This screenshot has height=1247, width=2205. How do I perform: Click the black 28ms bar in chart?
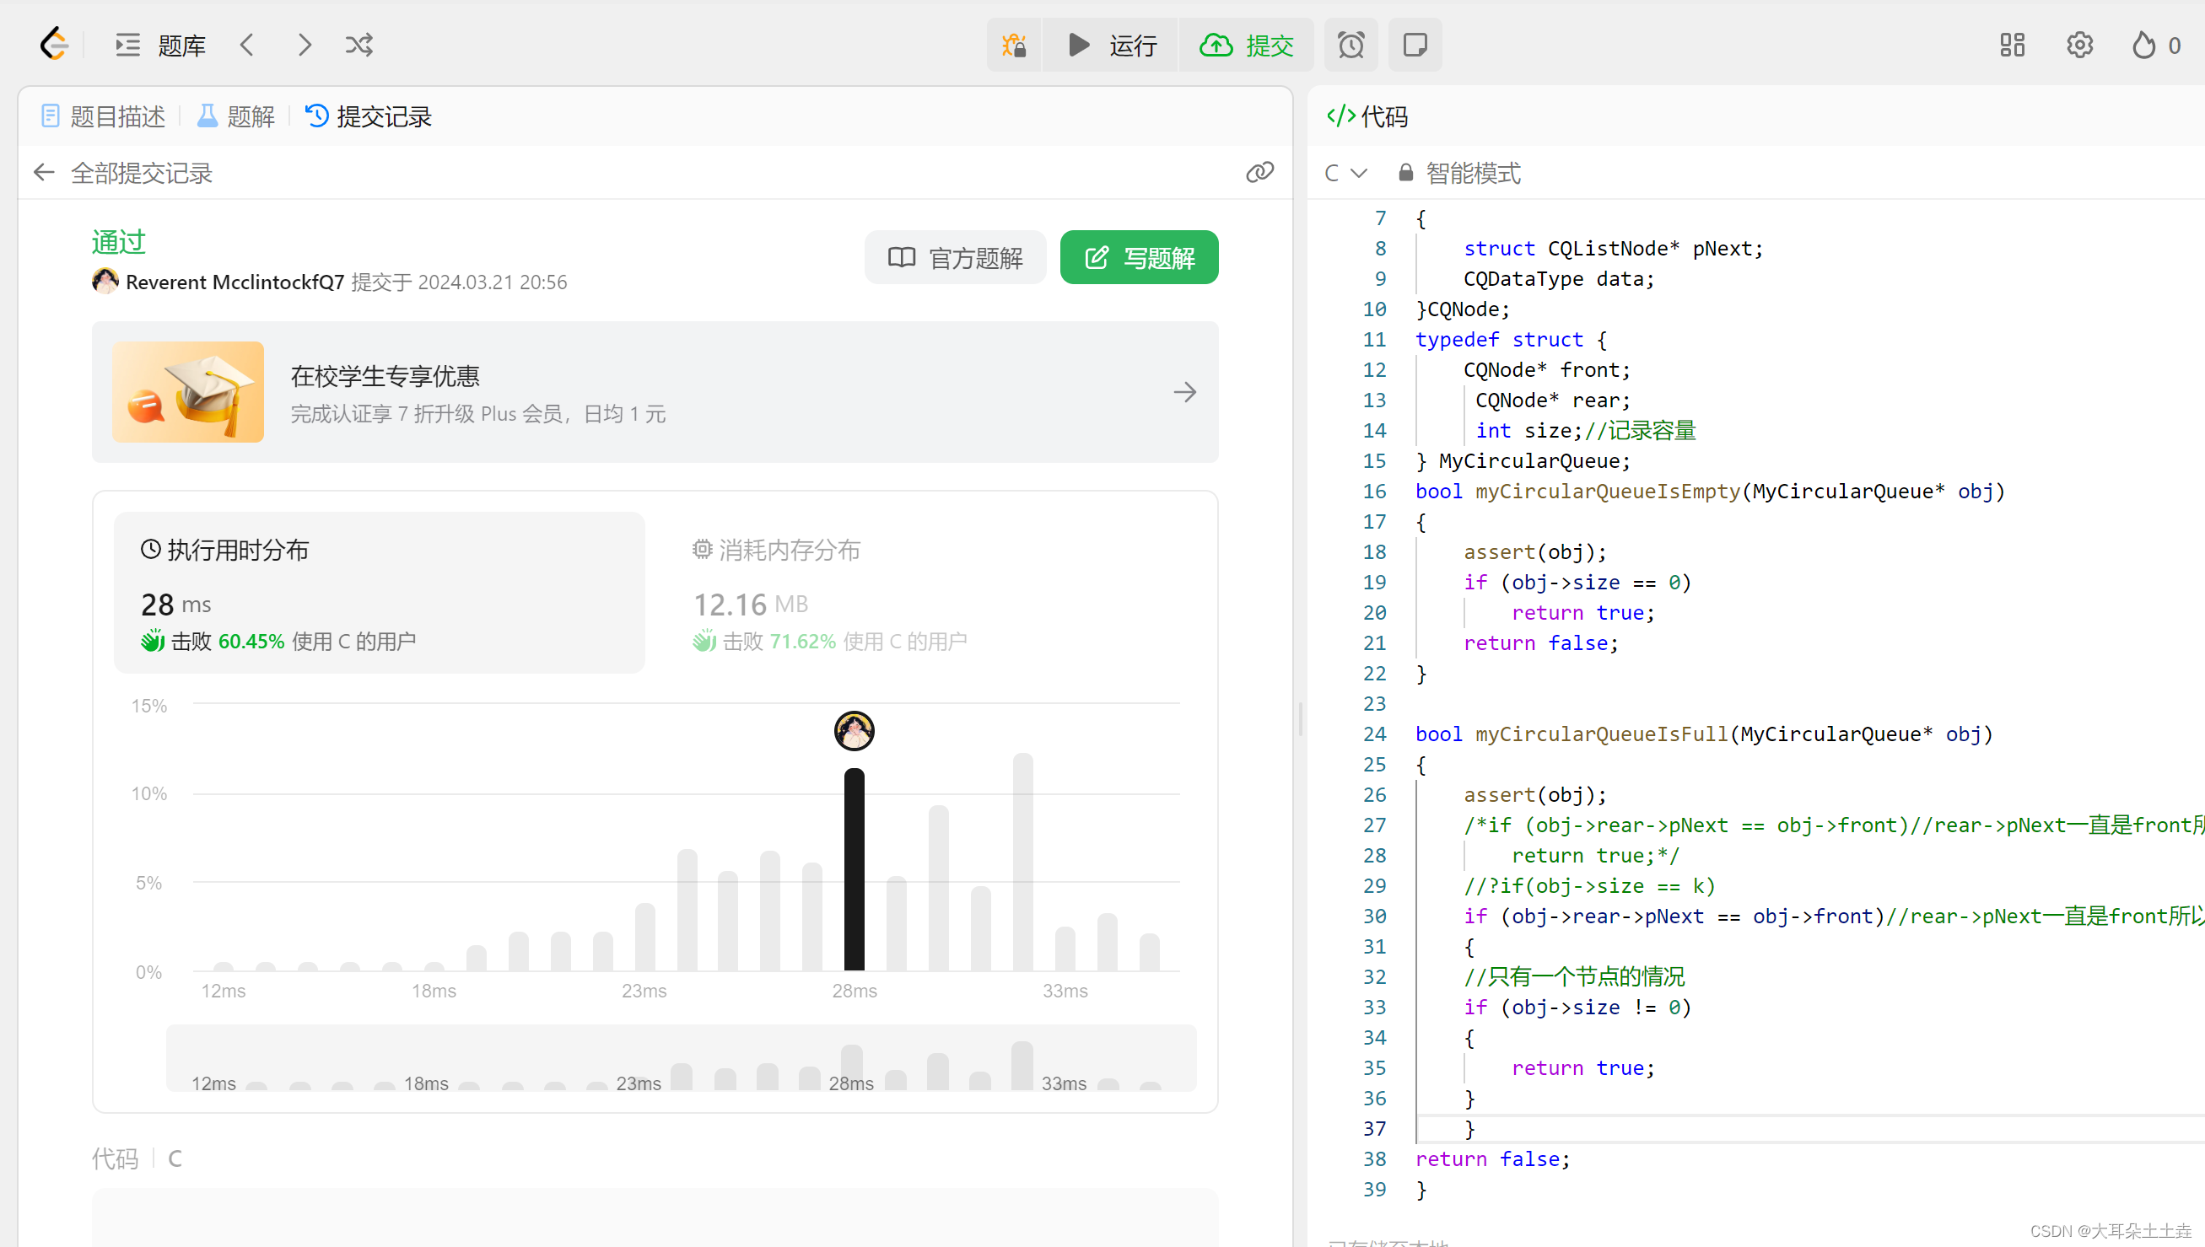click(854, 868)
